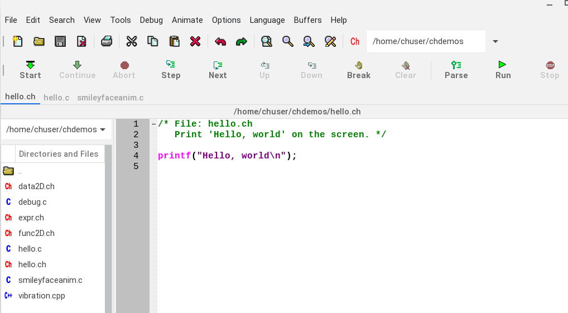Image resolution: width=568 pixels, height=313 pixels.
Task: Switch to the smileyfaceanim.c tab
Action: click(x=110, y=98)
